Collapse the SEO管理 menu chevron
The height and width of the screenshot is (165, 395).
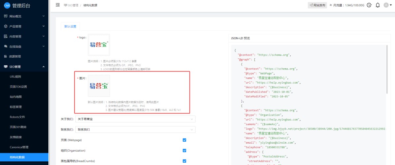(43, 67)
